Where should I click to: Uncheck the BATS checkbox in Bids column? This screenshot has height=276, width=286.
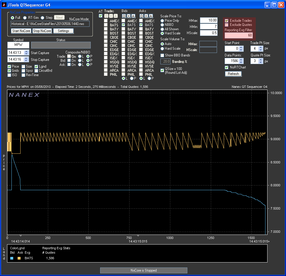click(x=124, y=25)
